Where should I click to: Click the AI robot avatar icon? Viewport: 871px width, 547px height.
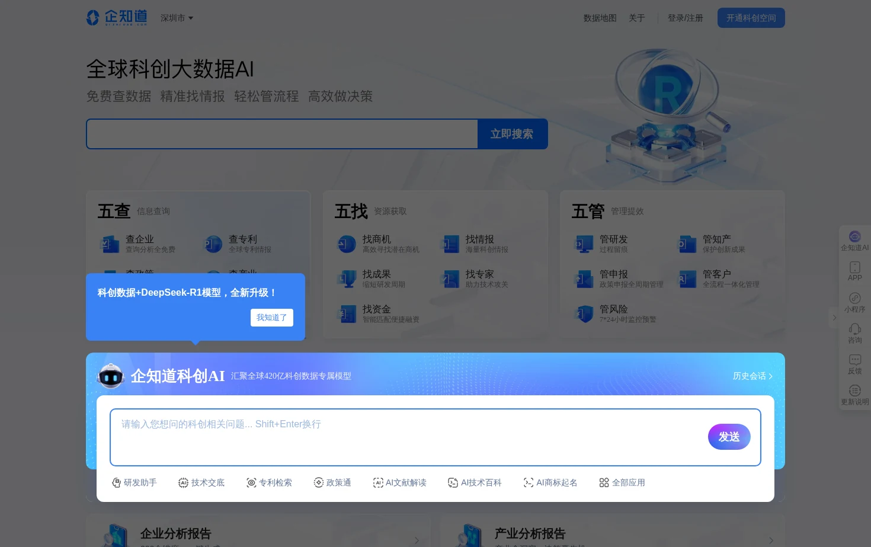(111, 376)
